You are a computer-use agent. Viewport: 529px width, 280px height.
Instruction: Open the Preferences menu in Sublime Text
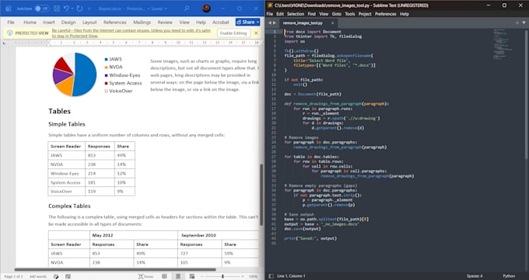[x=386, y=14]
